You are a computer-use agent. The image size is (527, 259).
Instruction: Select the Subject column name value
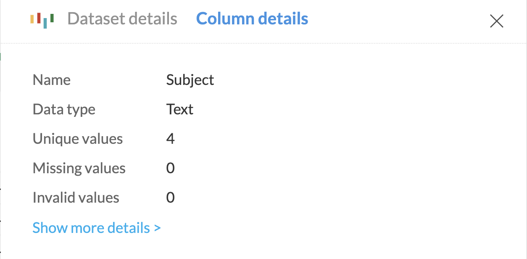tap(190, 80)
